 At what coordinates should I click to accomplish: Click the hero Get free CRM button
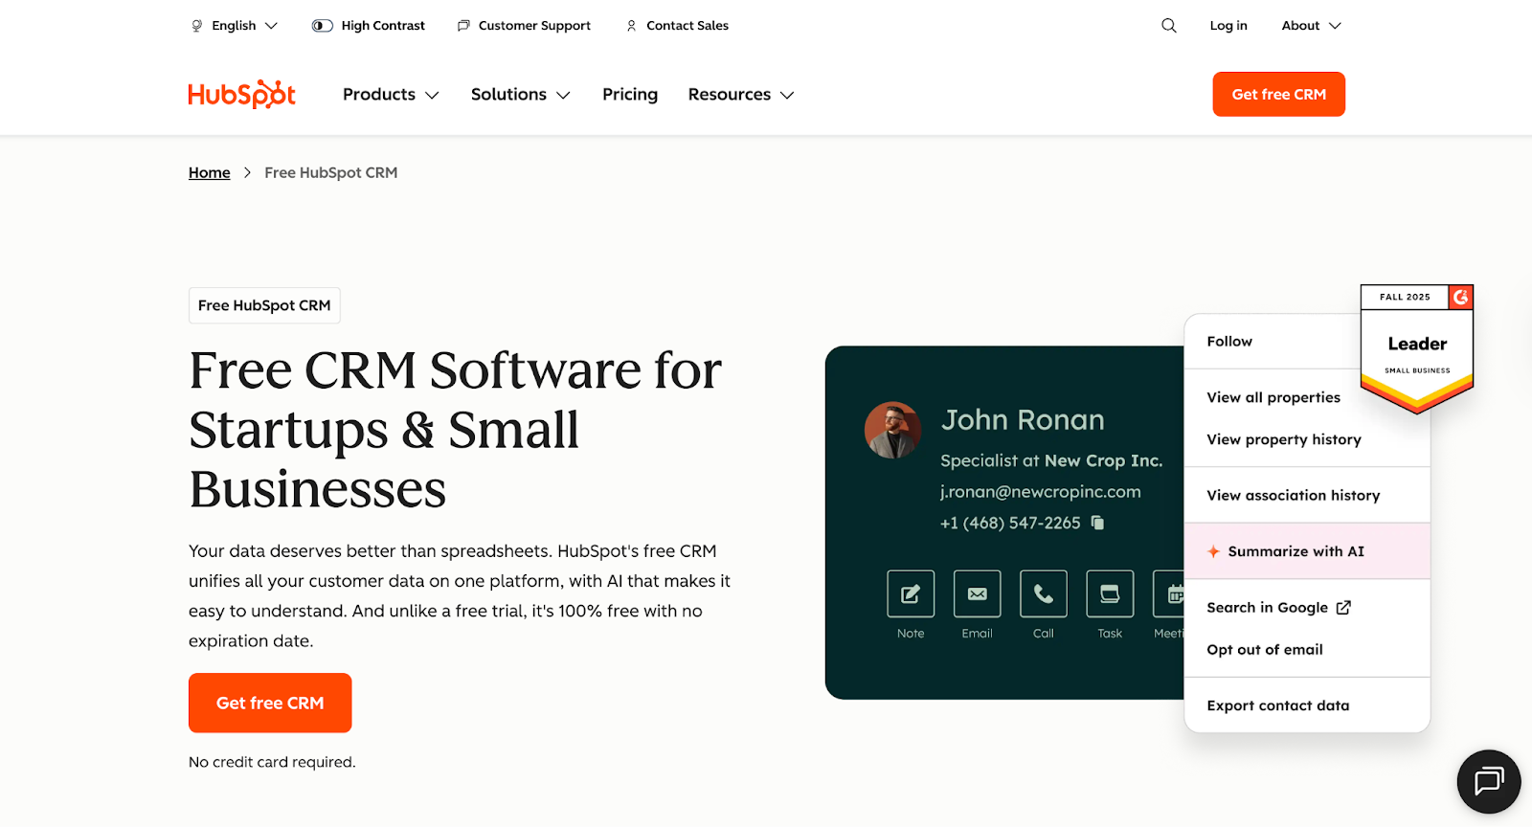pos(270,703)
